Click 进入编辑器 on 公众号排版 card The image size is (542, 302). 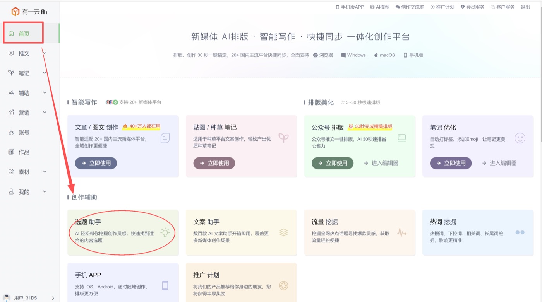pos(381,163)
